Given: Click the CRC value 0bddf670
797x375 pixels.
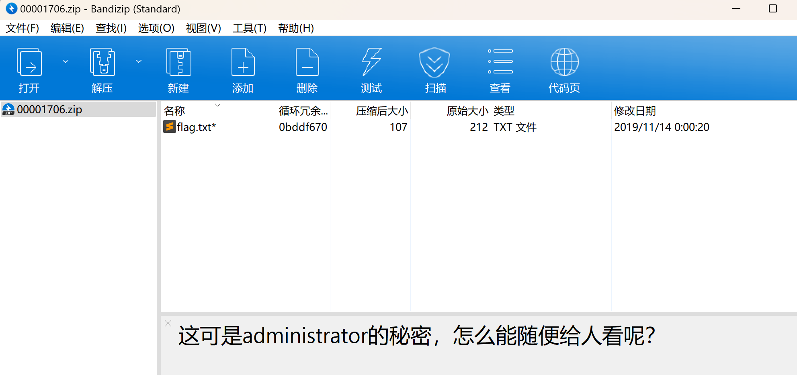Looking at the screenshot, I should click(x=303, y=127).
